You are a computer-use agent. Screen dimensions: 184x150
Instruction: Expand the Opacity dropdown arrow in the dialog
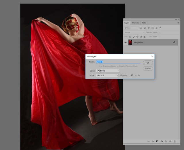click(x=135, y=75)
